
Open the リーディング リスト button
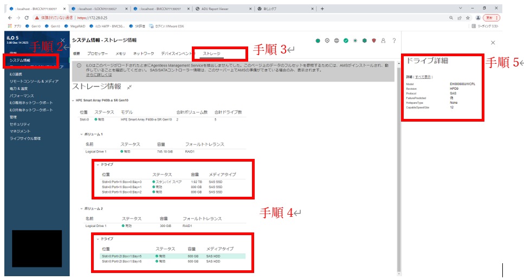coord(485,26)
